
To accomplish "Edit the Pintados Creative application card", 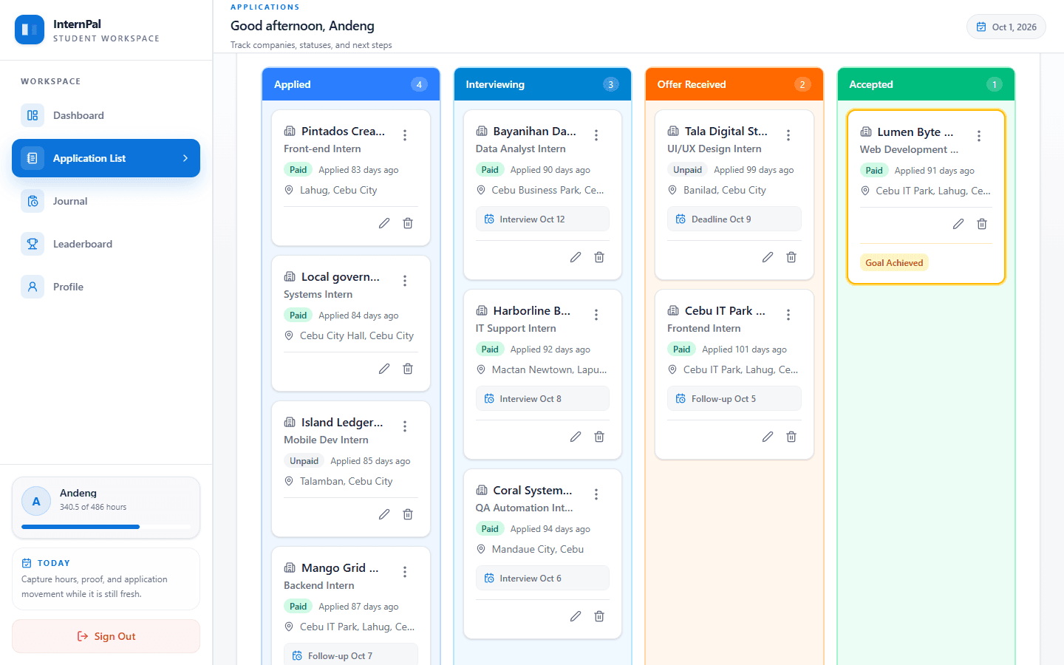I will (384, 223).
